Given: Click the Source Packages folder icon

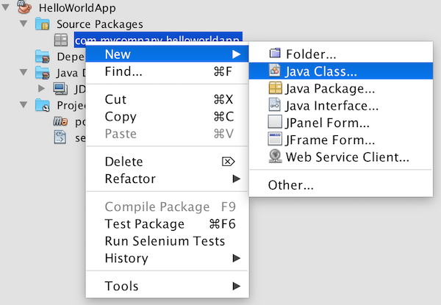Looking at the screenshot, I should 43,24.
